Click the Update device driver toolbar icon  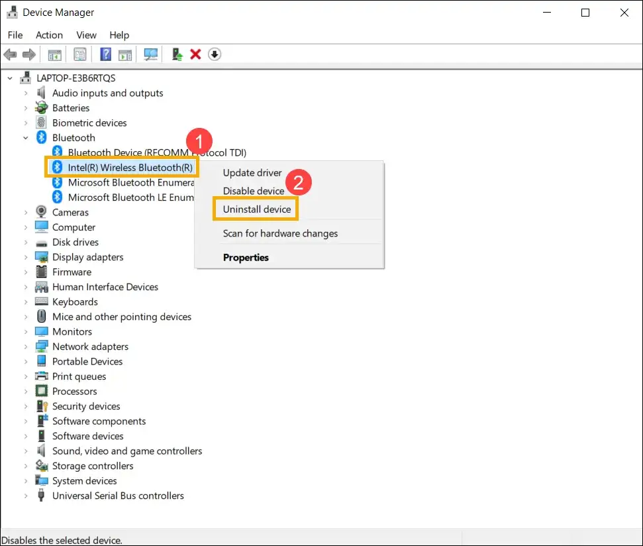177,54
